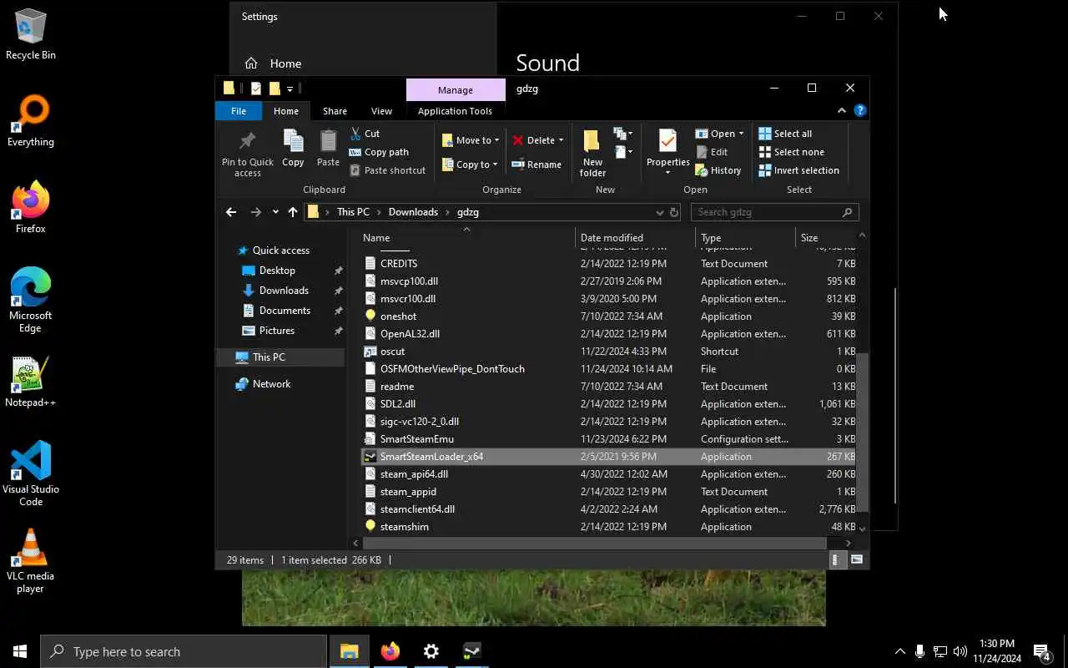The width and height of the screenshot is (1068, 668).
Task: Open Quick access in navigation pane
Action: click(281, 250)
